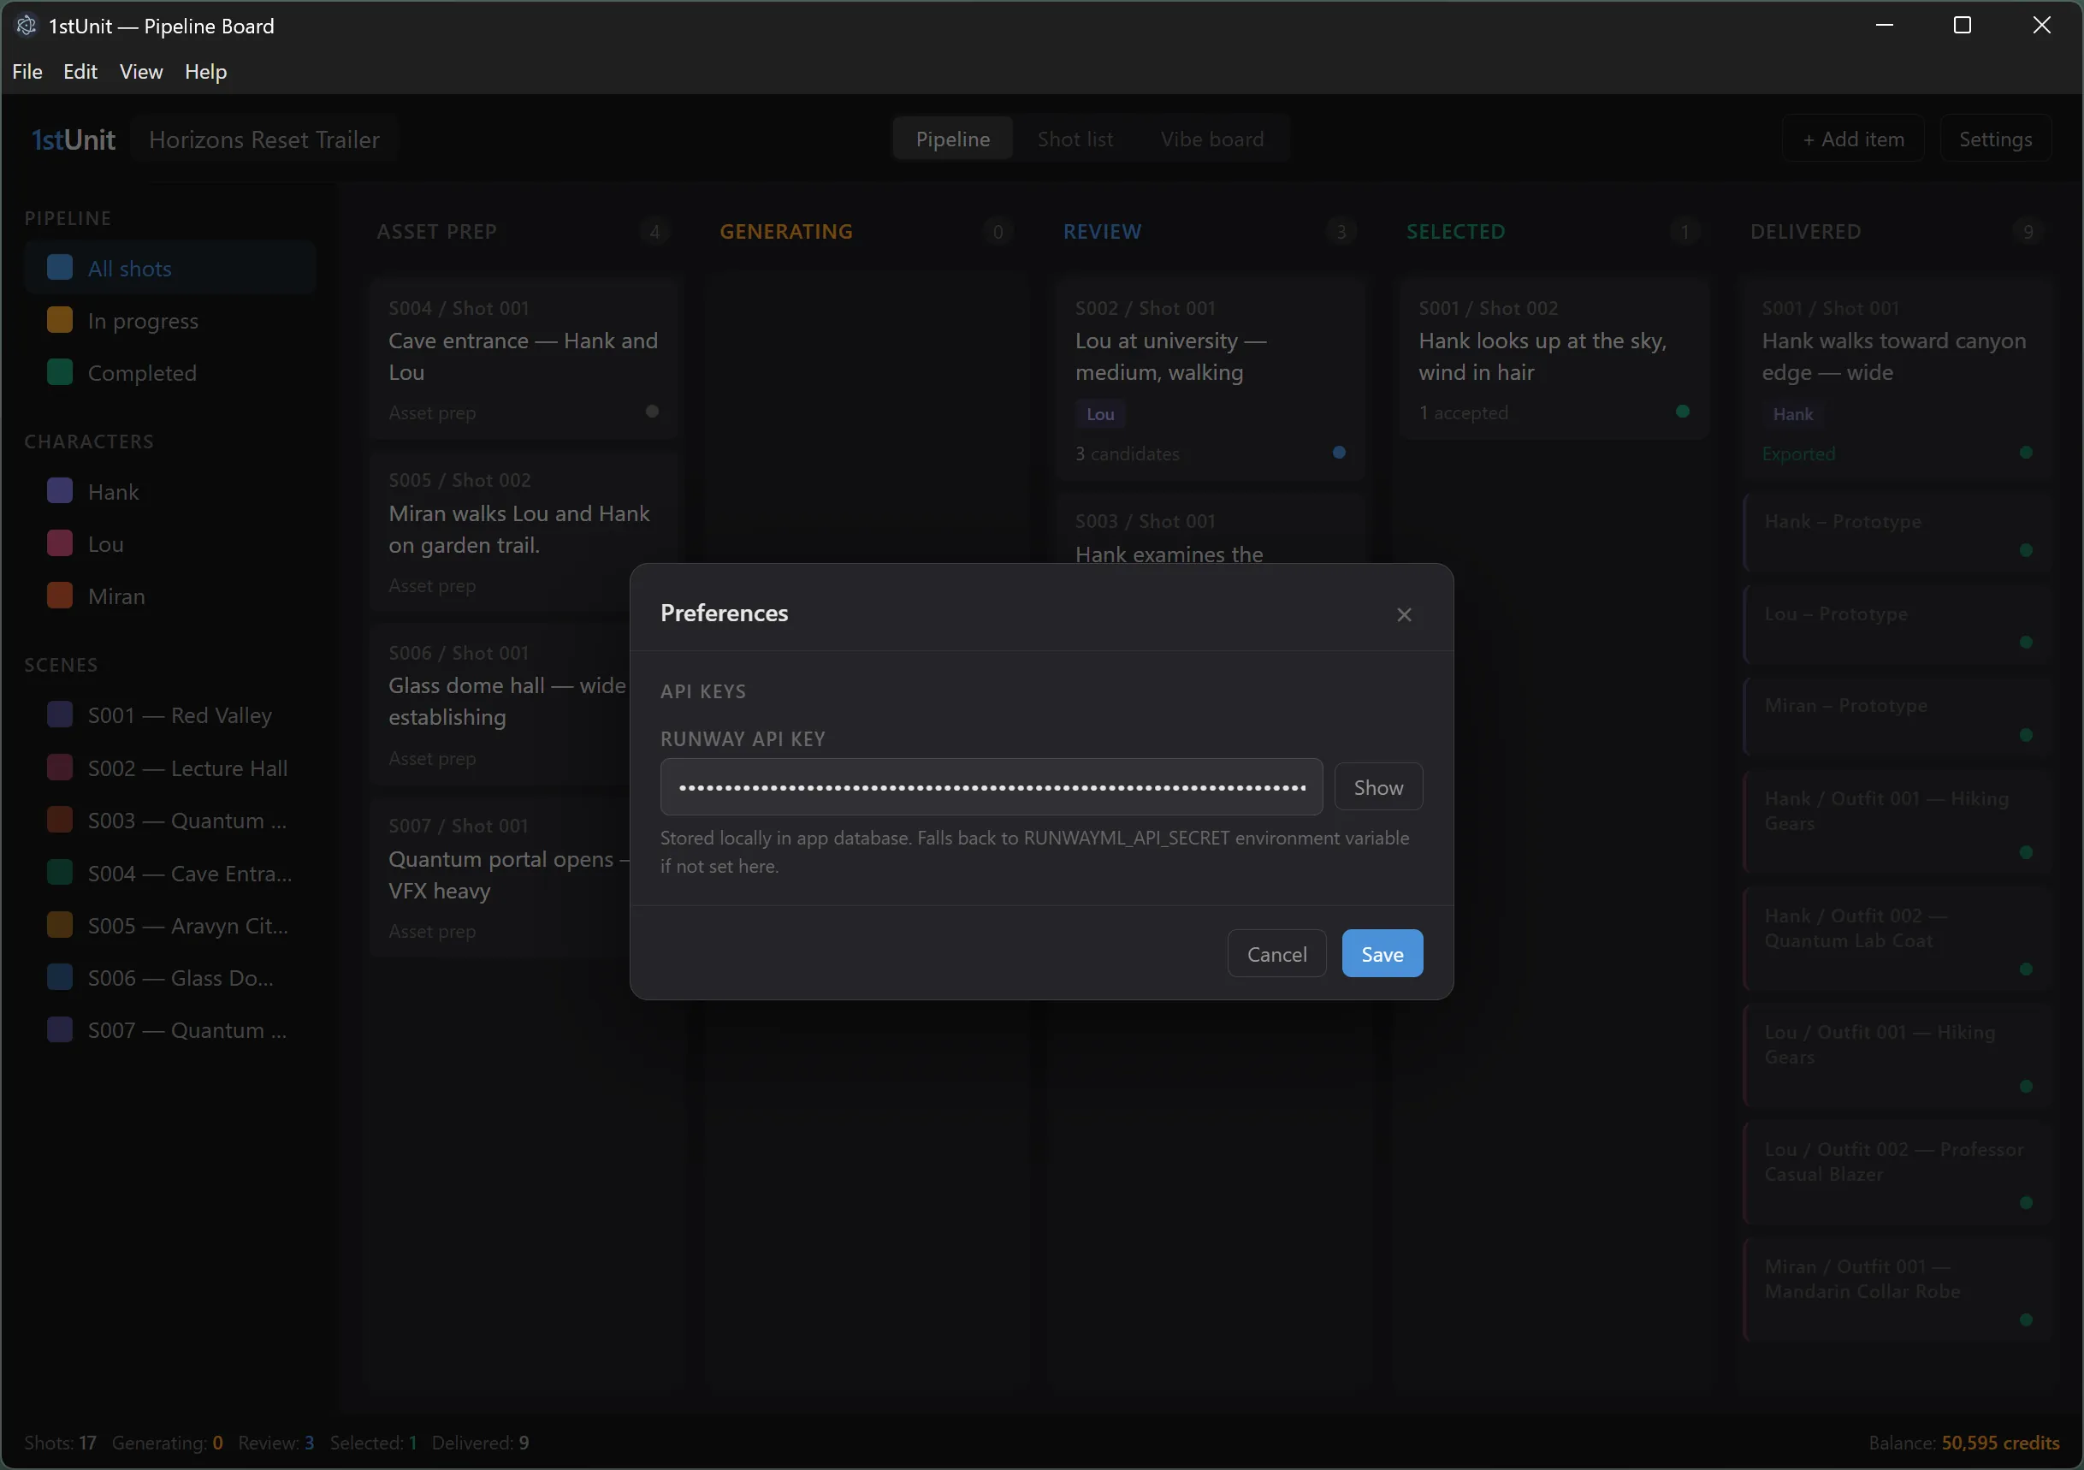
Task: Click Hank's purple color swatch
Action: click(x=60, y=492)
